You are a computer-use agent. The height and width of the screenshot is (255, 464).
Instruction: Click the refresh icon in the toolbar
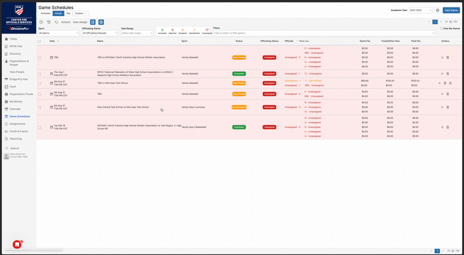click(x=56, y=22)
